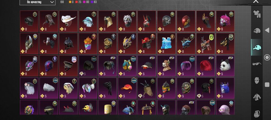This screenshot has height=120, width=271.
Task: Open the face mask category icon
Action: [x=257, y=81]
